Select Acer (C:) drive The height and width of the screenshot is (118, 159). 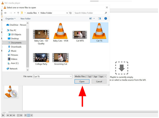click(x=13, y=63)
